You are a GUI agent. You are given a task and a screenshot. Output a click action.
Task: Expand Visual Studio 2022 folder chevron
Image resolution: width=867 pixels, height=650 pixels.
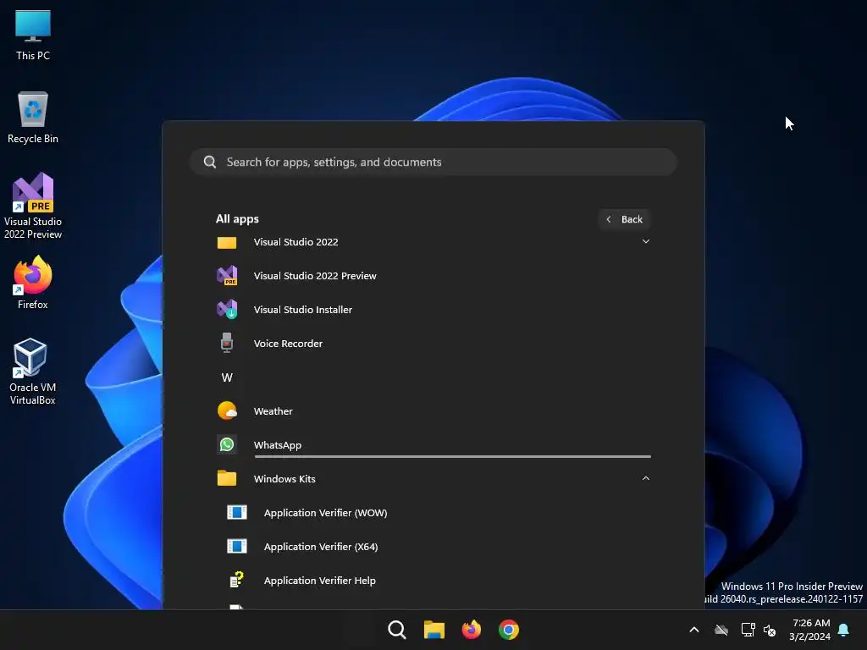[645, 241]
